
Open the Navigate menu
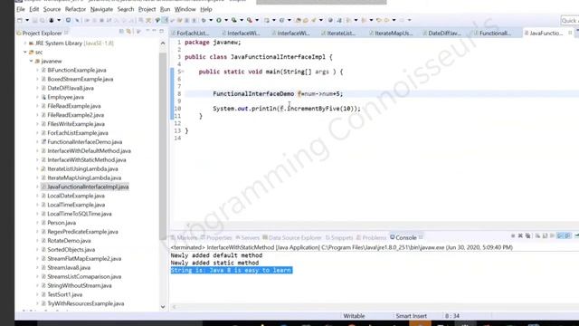(101, 9)
